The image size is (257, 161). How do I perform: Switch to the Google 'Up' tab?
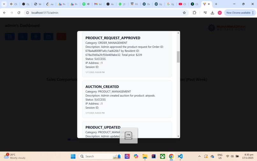pos(170,4)
